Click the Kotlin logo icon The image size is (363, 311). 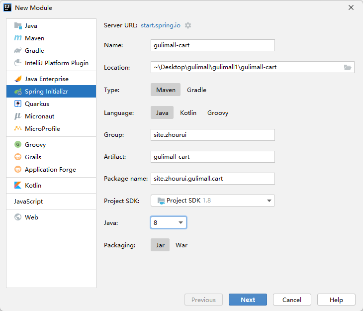18,185
